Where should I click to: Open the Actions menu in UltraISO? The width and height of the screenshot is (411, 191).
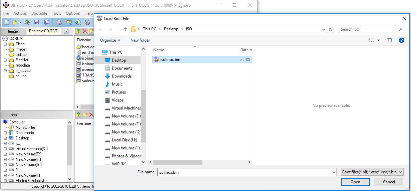[20, 13]
